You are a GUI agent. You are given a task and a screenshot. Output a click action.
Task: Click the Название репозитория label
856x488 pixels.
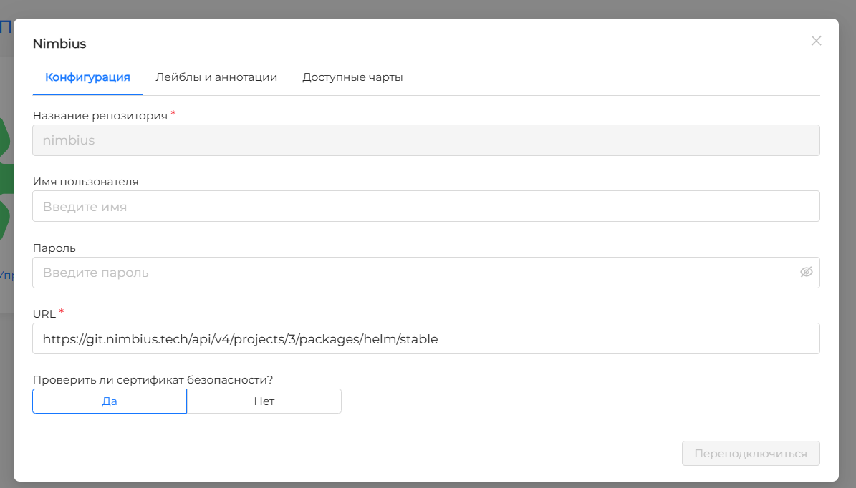click(x=100, y=116)
